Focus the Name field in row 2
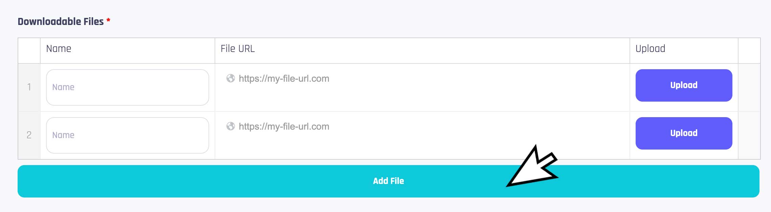The image size is (771, 212). coord(128,135)
